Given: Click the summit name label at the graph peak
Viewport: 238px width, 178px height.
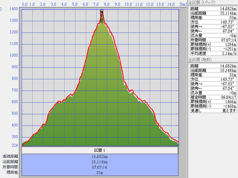Looking at the screenshot, I should [102, 16].
